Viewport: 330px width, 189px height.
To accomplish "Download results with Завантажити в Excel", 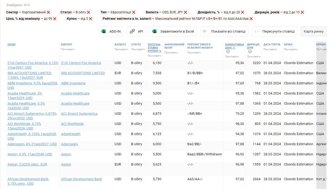I will pos(173,31).
